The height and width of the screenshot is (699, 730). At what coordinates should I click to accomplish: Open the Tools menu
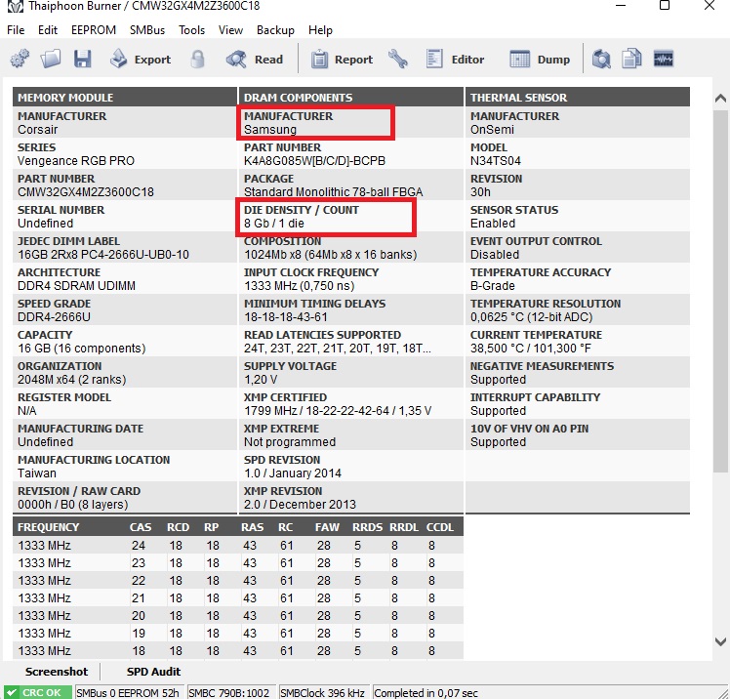(x=192, y=30)
